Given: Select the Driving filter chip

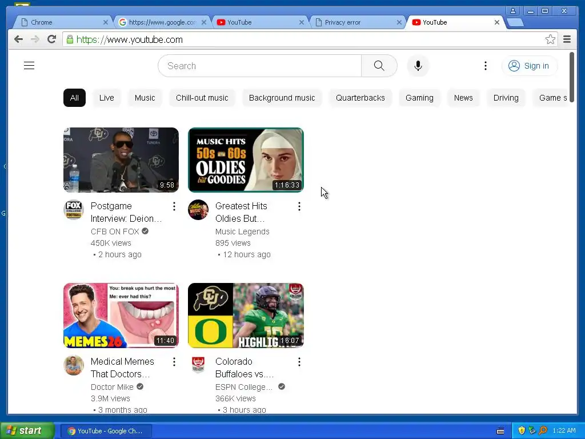Looking at the screenshot, I should (x=506, y=98).
